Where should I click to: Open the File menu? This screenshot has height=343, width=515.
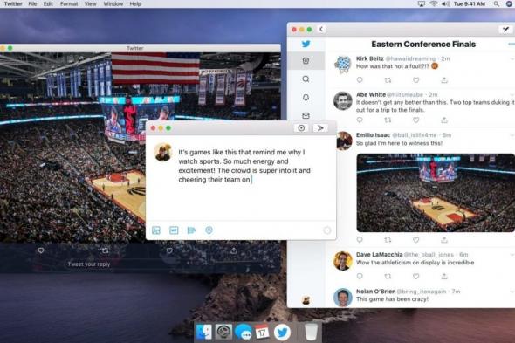(x=32, y=4)
